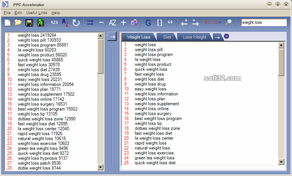Apply quotes with the quotation marks icon
This screenshot has height=176, width=292.
click(x=170, y=22)
